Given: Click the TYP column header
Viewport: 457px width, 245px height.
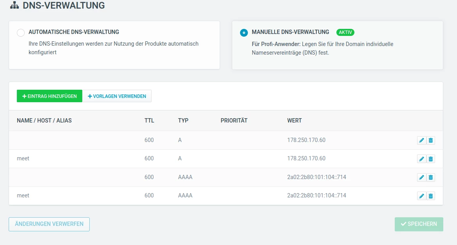Looking at the screenshot, I should [x=183, y=121].
